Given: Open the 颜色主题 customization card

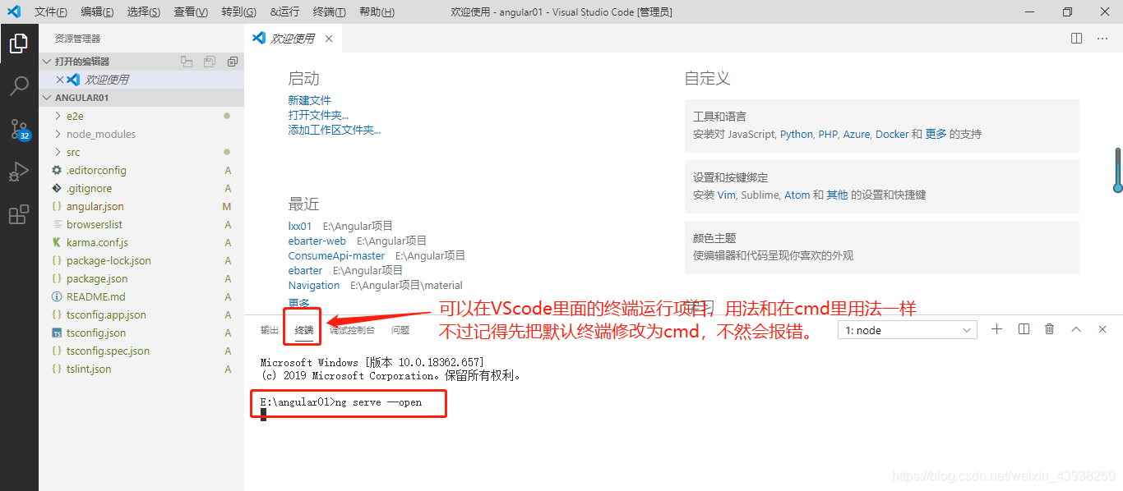Looking at the screenshot, I should coord(881,246).
